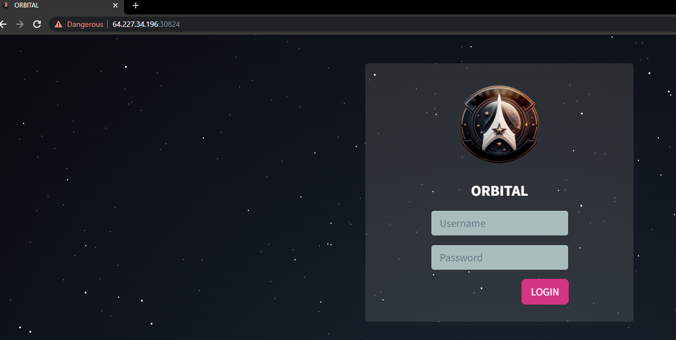
Task: Click the ORBITAL emblem logo above the login form
Action: click(x=499, y=124)
